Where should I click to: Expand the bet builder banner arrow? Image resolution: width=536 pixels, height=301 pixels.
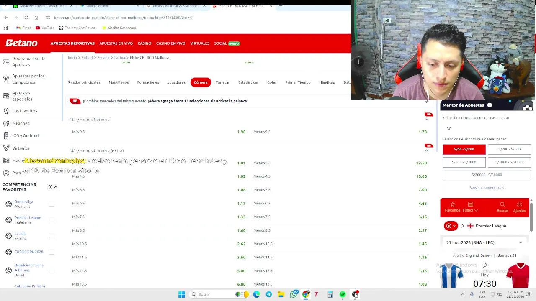(x=426, y=101)
